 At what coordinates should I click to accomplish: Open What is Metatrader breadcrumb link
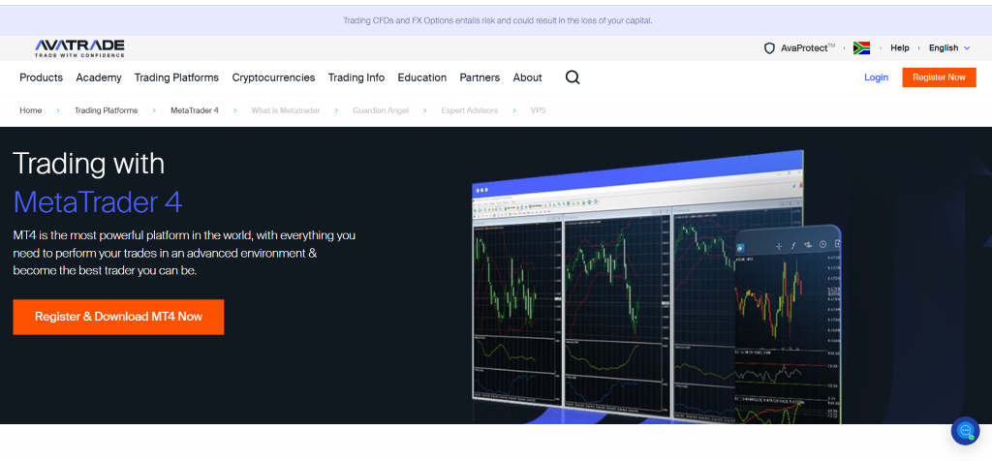click(286, 110)
